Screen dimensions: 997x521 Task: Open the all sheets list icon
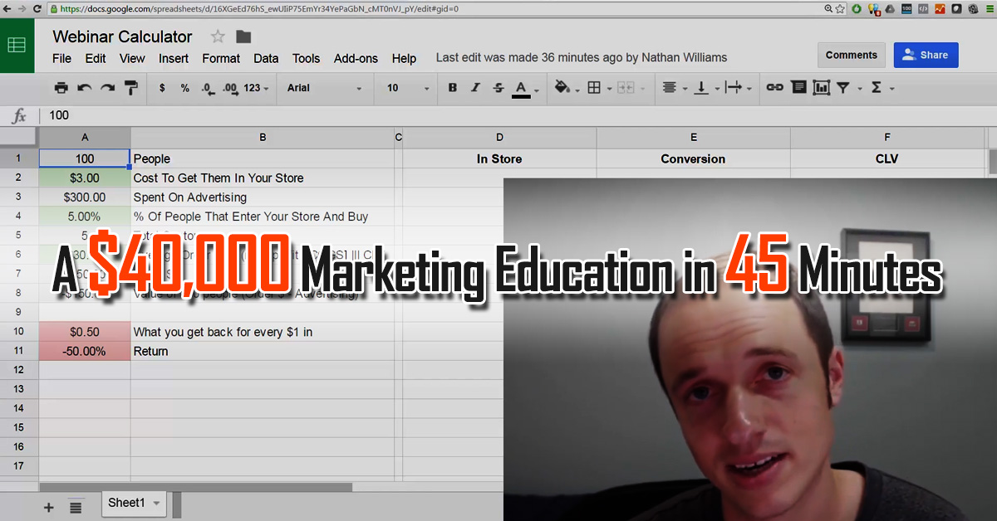pos(76,507)
